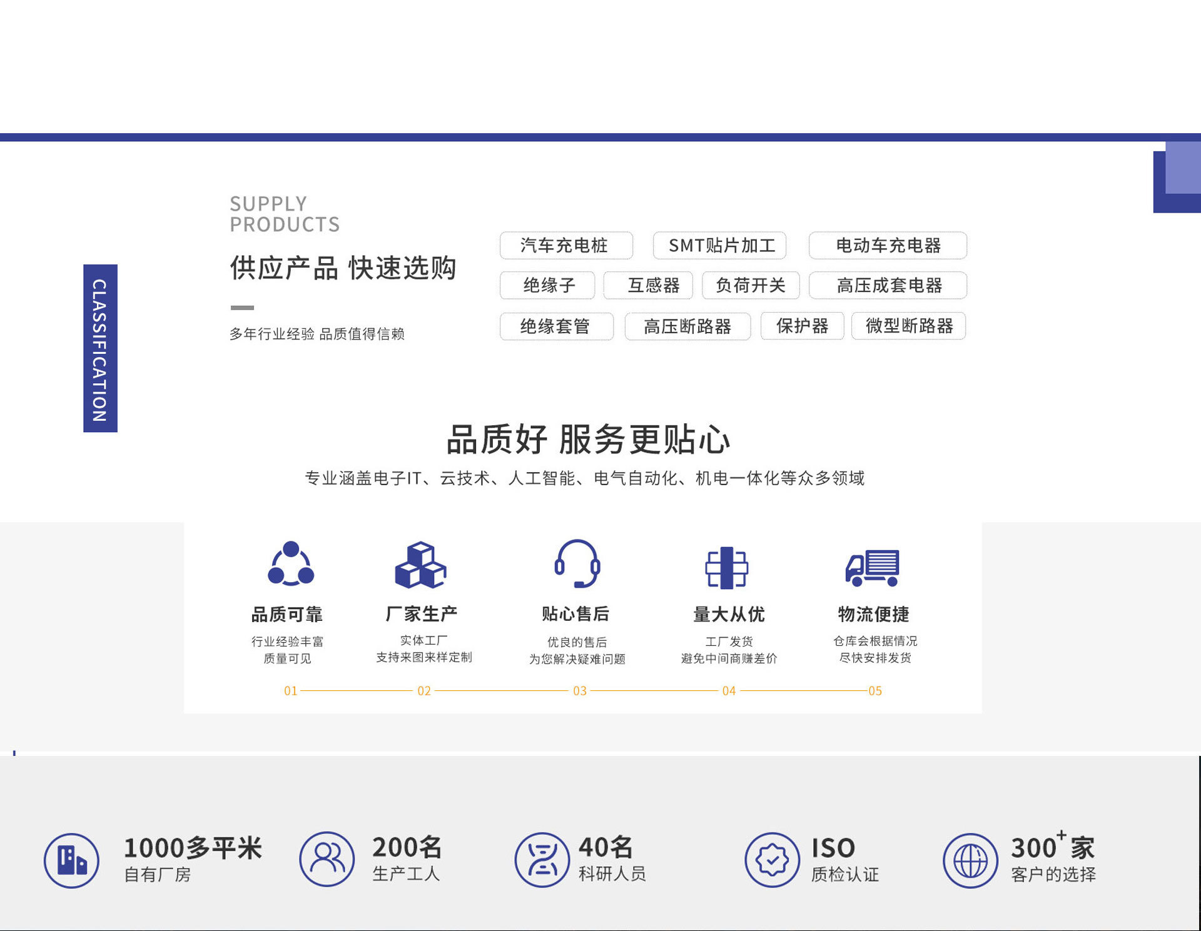Screen dimensions: 1201x931
Task: Select the 微型断路器 product button
Action: click(x=908, y=326)
